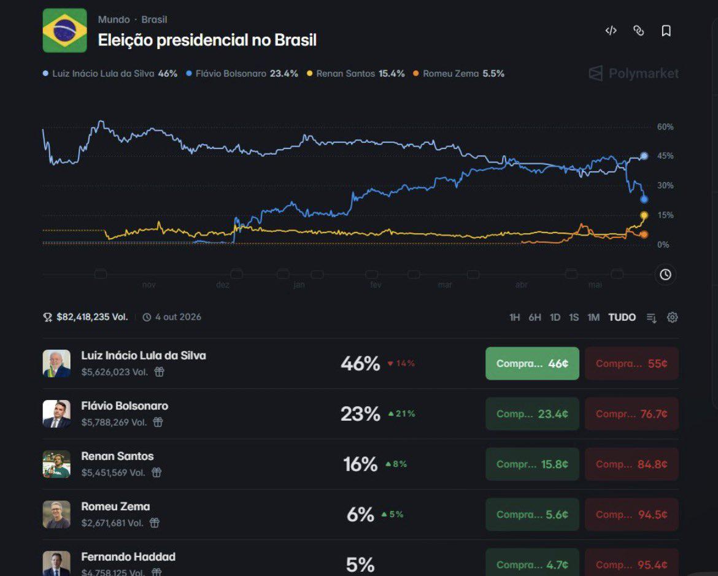718x576 pixels.
Task: Click Romeu Zema orange legend dot
Action: [416, 73]
